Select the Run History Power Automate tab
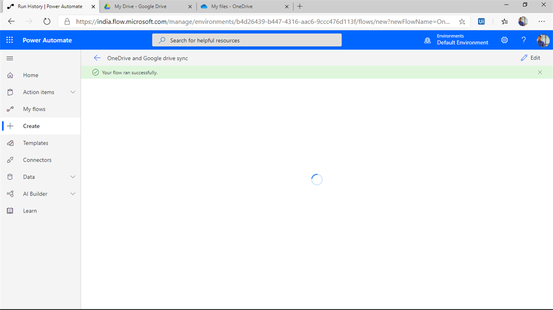The width and height of the screenshot is (553, 310). 50,6
